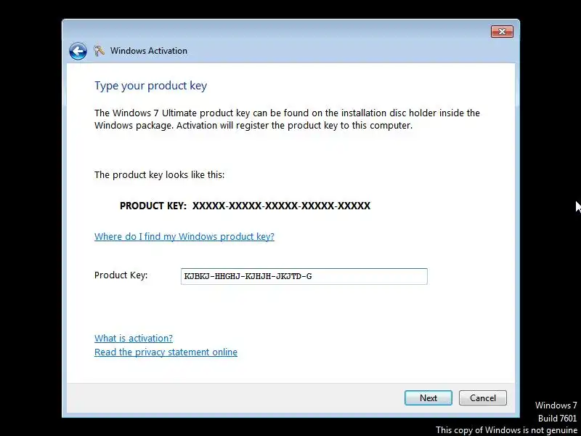Open 'Where do I find my Windows product key?'
The height and width of the screenshot is (436, 581).
184,237
